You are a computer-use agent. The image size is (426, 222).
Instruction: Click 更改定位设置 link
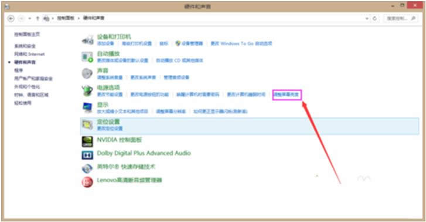click(x=110, y=129)
